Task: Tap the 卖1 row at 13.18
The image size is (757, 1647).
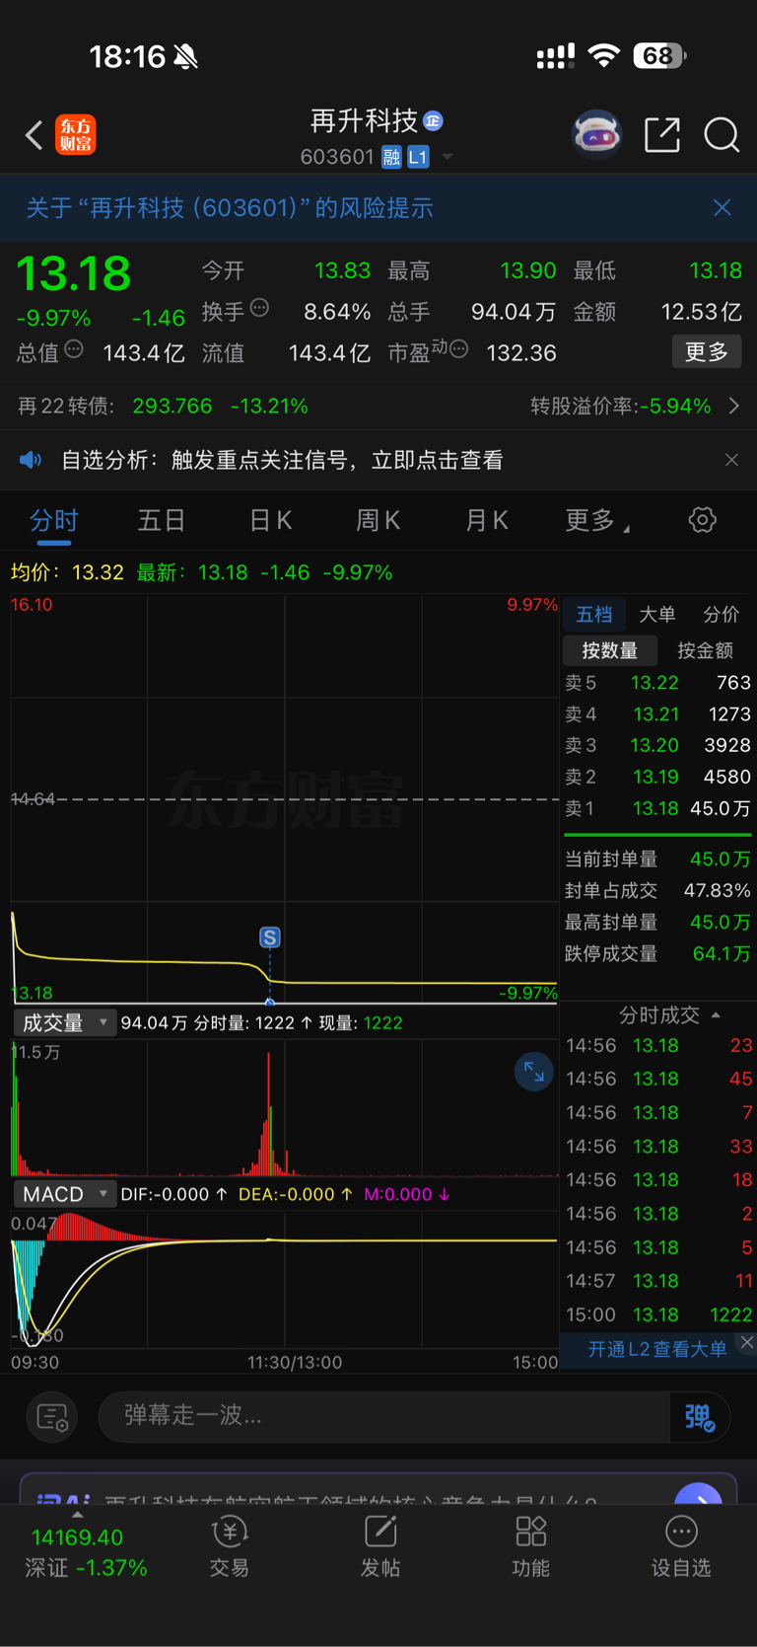Action: (657, 809)
